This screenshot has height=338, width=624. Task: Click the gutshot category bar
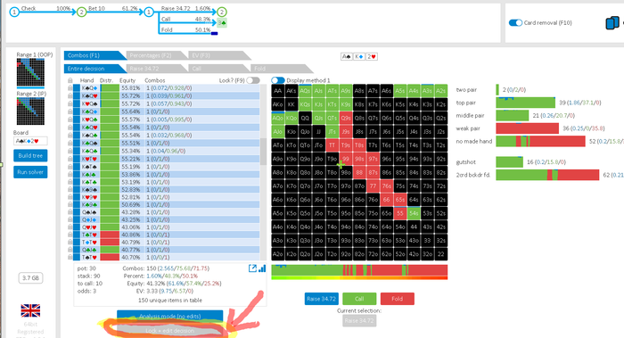click(509, 162)
